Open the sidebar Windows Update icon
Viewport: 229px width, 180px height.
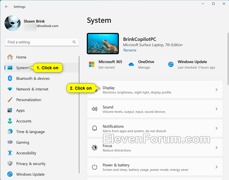(x=10, y=174)
